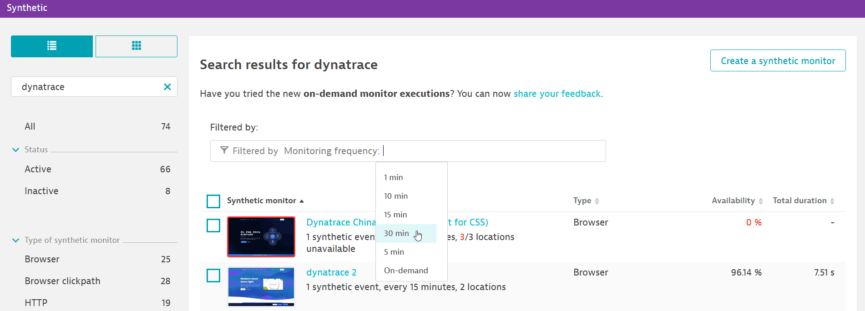Click the 7.51 s duration value
This screenshot has width=865, height=311.
click(825, 272)
